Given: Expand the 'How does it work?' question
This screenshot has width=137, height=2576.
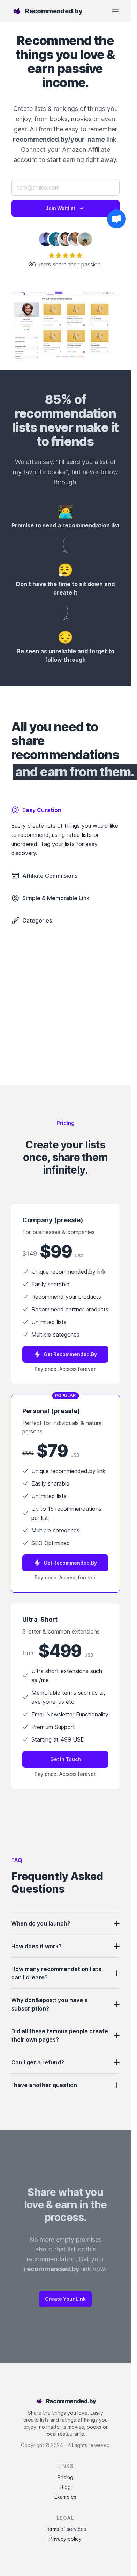Looking at the screenshot, I should point(65,1946).
